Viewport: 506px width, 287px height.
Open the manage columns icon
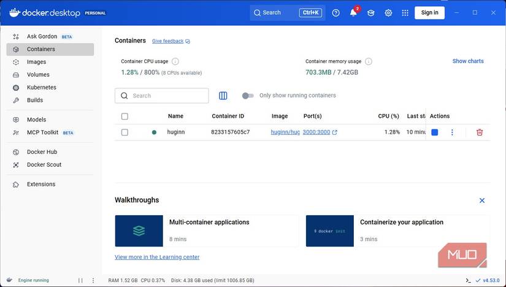click(223, 96)
